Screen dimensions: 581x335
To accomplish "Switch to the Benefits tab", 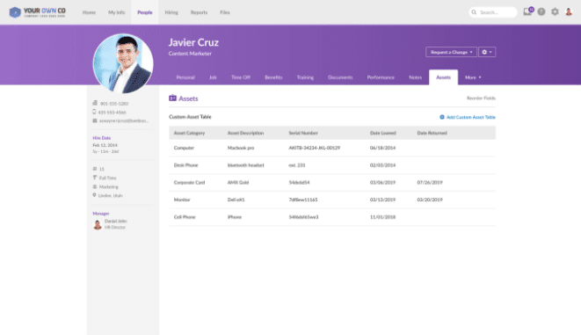I will pyautogui.click(x=273, y=77).
